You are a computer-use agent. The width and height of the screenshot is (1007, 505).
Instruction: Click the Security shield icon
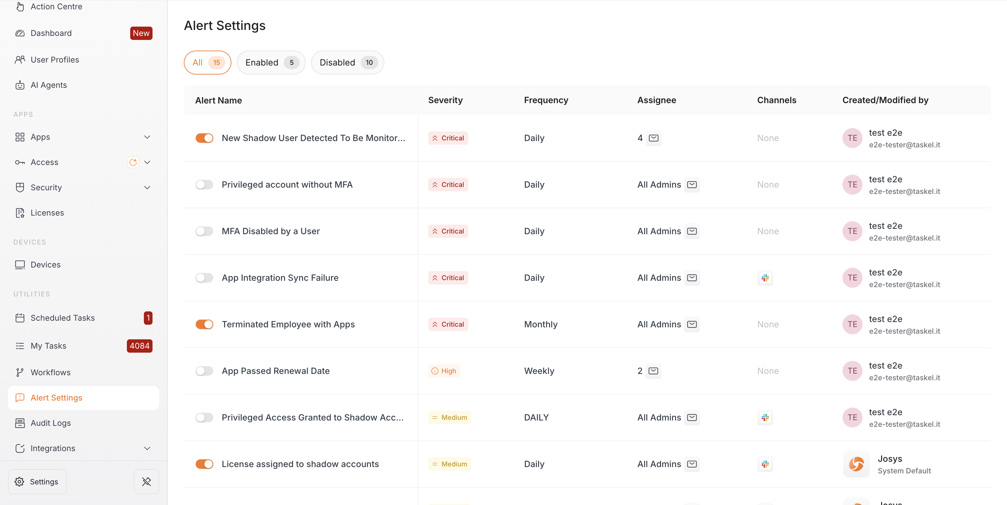click(x=20, y=188)
